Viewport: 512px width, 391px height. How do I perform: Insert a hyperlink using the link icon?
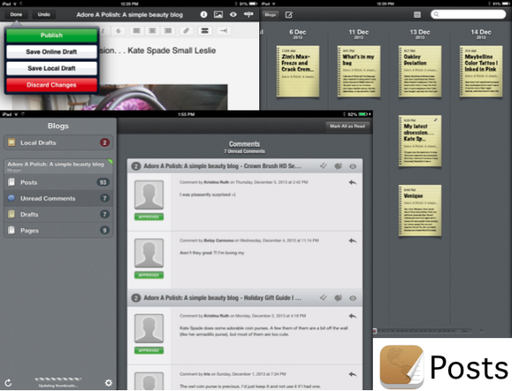pos(186,30)
